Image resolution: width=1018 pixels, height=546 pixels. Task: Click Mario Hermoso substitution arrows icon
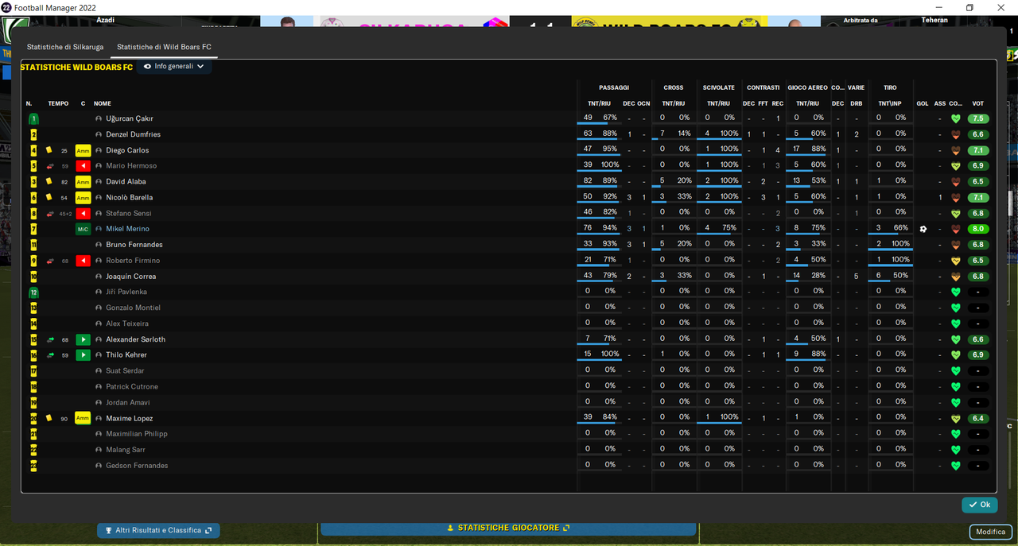pos(50,166)
